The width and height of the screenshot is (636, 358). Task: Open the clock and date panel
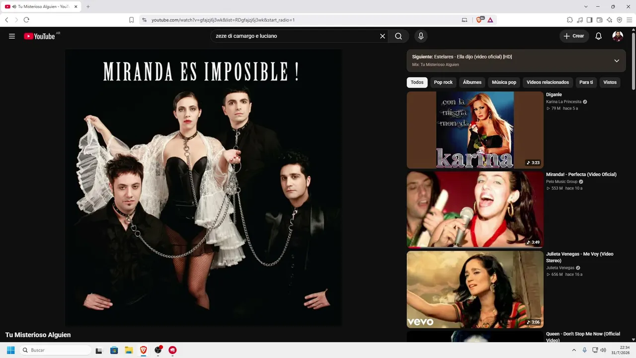click(x=620, y=350)
